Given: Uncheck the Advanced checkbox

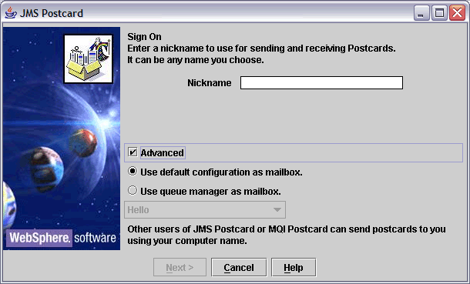Looking at the screenshot, I should click(x=133, y=152).
